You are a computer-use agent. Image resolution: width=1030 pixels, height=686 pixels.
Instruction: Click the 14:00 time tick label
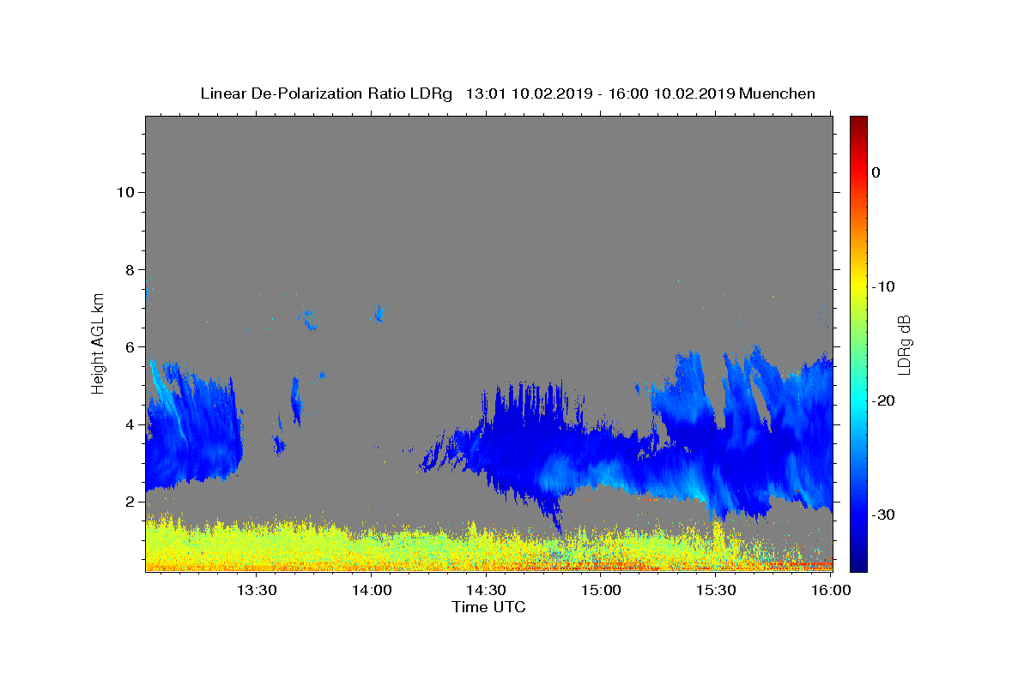click(372, 590)
